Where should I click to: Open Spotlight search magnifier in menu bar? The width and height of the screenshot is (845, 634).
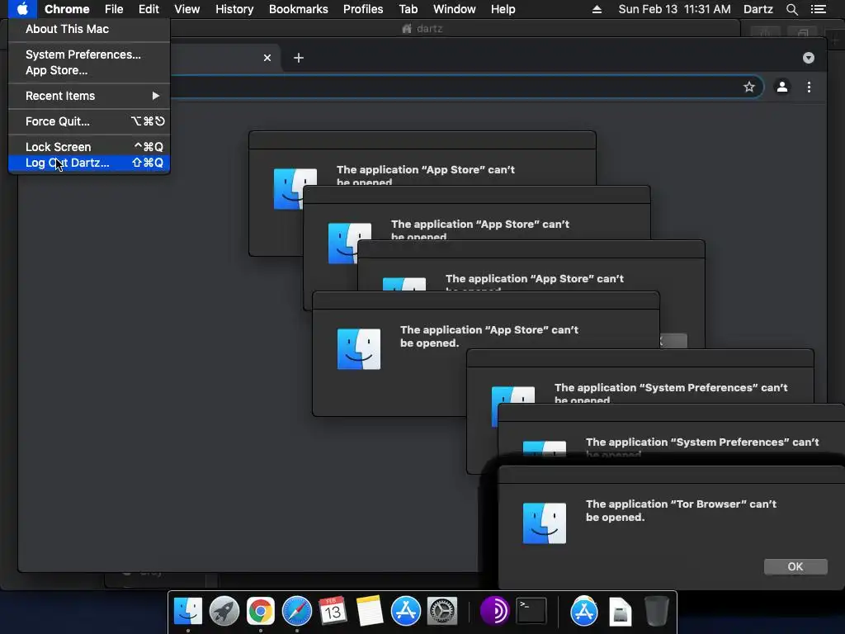(x=791, y=9)
